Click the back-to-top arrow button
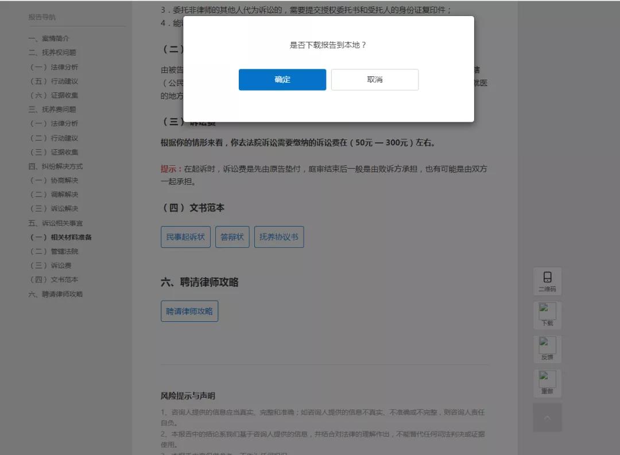 pos(547,417)
